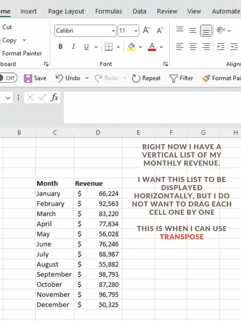Click the Save icon in quick toolbar

35,78
